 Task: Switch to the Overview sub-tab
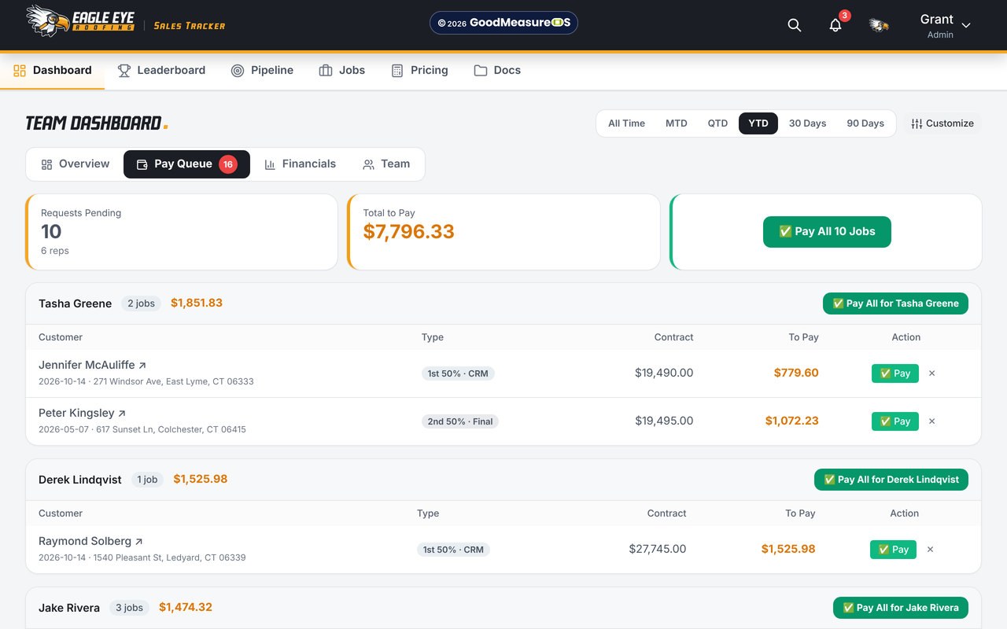76,164
